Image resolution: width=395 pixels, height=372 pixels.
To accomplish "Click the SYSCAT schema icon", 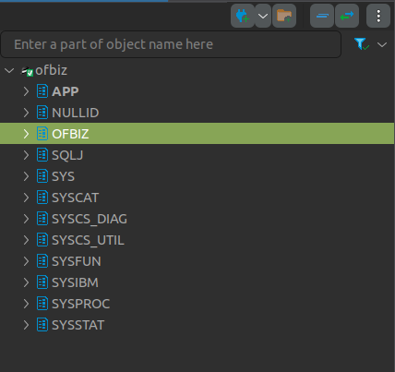I will tap(42, 198).
